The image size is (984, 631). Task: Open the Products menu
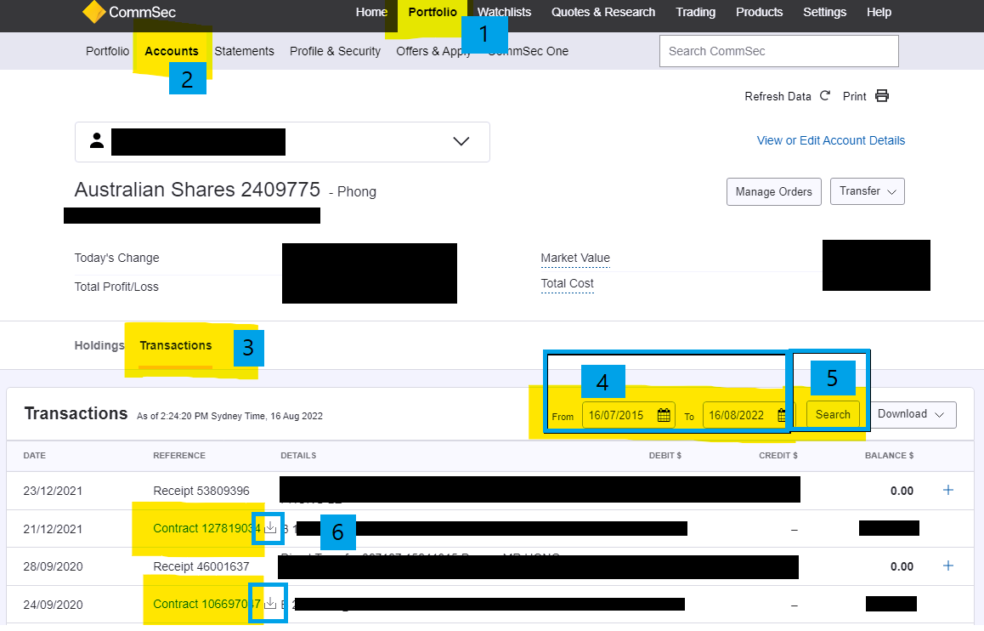pyautogui.click(x=760, y=12)
